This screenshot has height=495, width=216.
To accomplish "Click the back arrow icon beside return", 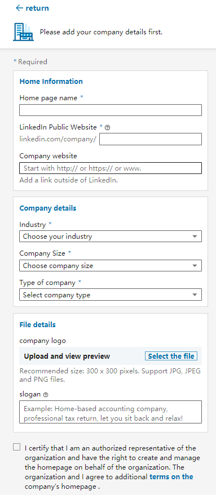I will click(19, 8).
